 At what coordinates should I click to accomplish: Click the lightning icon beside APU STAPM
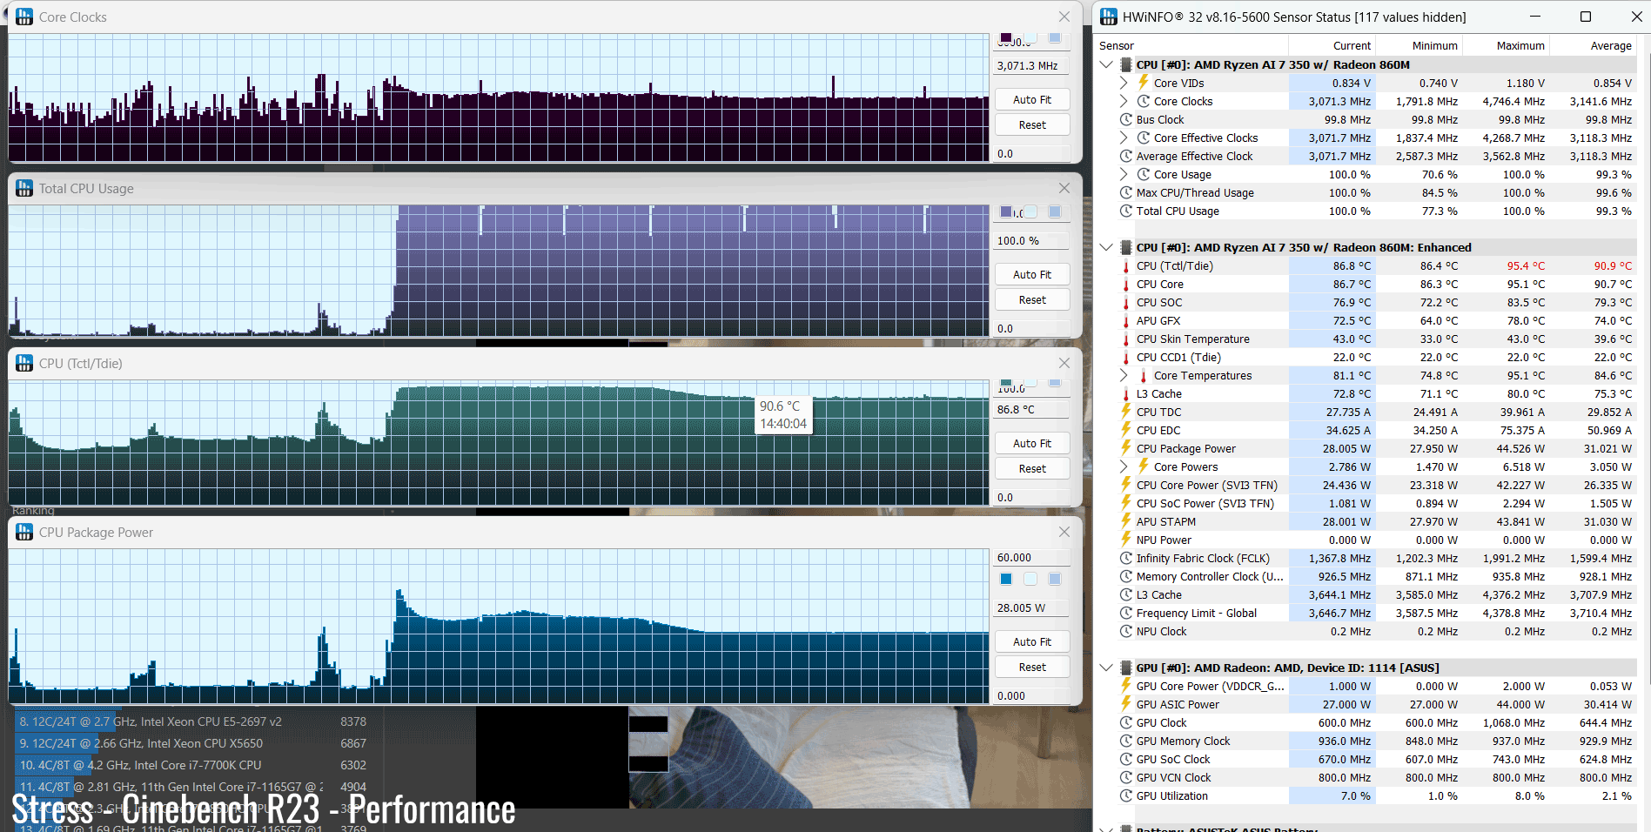coord(1125,521)
